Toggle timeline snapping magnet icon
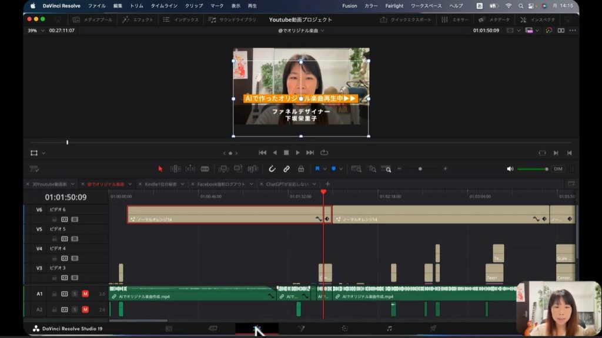The height and width of the screenshot is (338, 602). (x=272, y=169)
